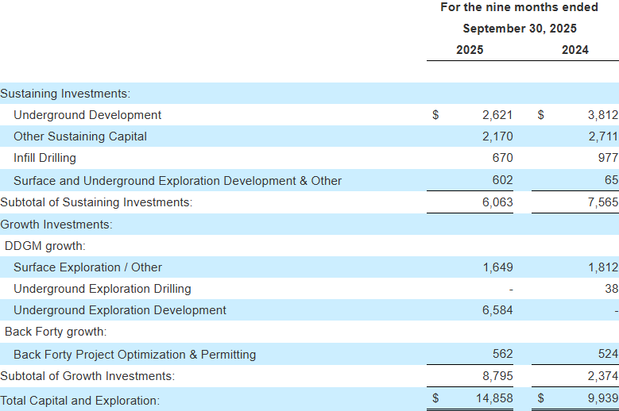Image resolution: width=619 pixels, height=411 pixels.
Task: Select the 8,795 growth subtotal value
Action: pyautogui.click(x=497, y=375)
